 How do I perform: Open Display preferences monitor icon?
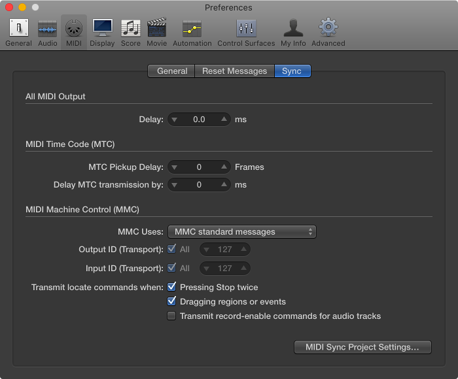102,27
